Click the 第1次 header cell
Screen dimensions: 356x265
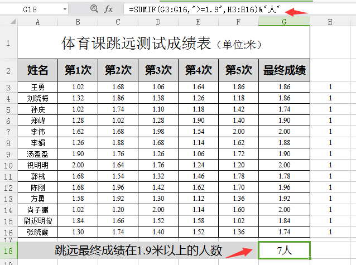(x=78, y=70)
